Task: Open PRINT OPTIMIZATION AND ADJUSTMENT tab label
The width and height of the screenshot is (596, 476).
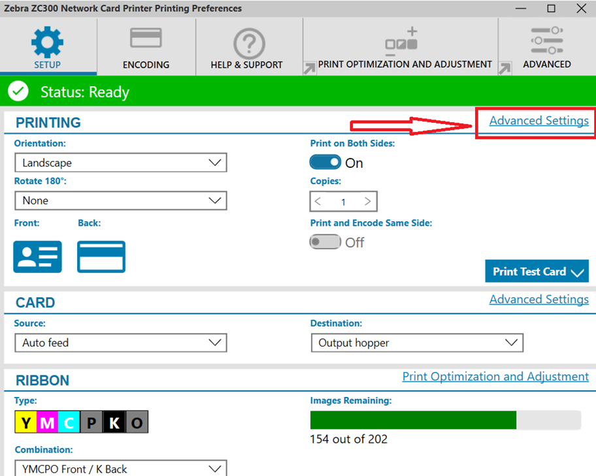Action: pyautogui.click(x=405, y=64)
